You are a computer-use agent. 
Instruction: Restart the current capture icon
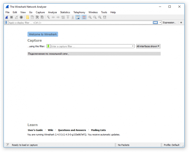pos(16,17)
